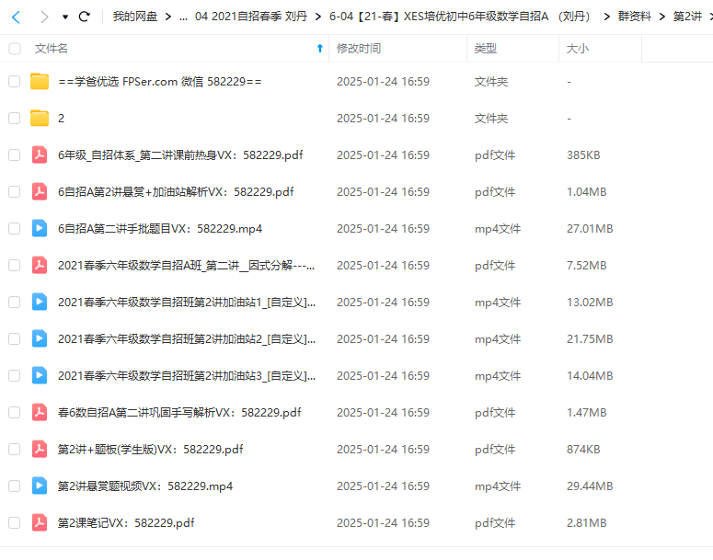The image size is (713, 560).
Task: Click video icon of 加油站1 file
Action: (40, 302)
